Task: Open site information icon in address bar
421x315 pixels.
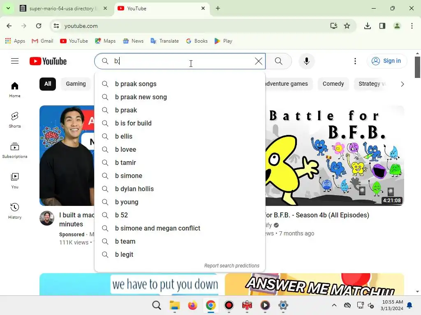Action: tap(56, 26)
